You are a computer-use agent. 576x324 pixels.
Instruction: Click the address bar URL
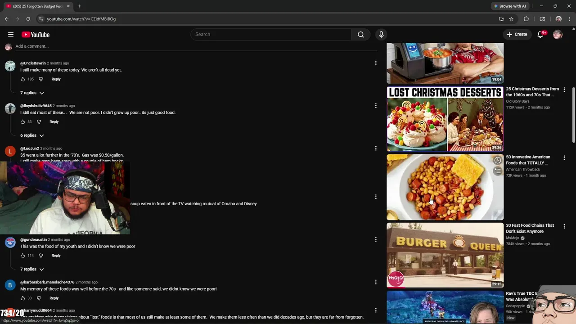click(81, 19)
